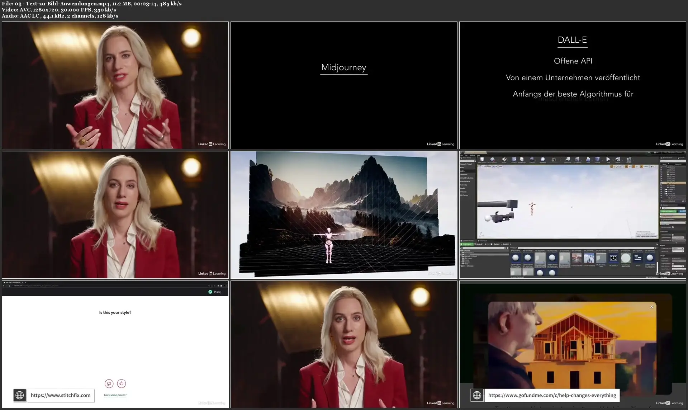The image size is (688, 410).
Task: Click the Save All button in Content Browser
Action: pos(478,244)
